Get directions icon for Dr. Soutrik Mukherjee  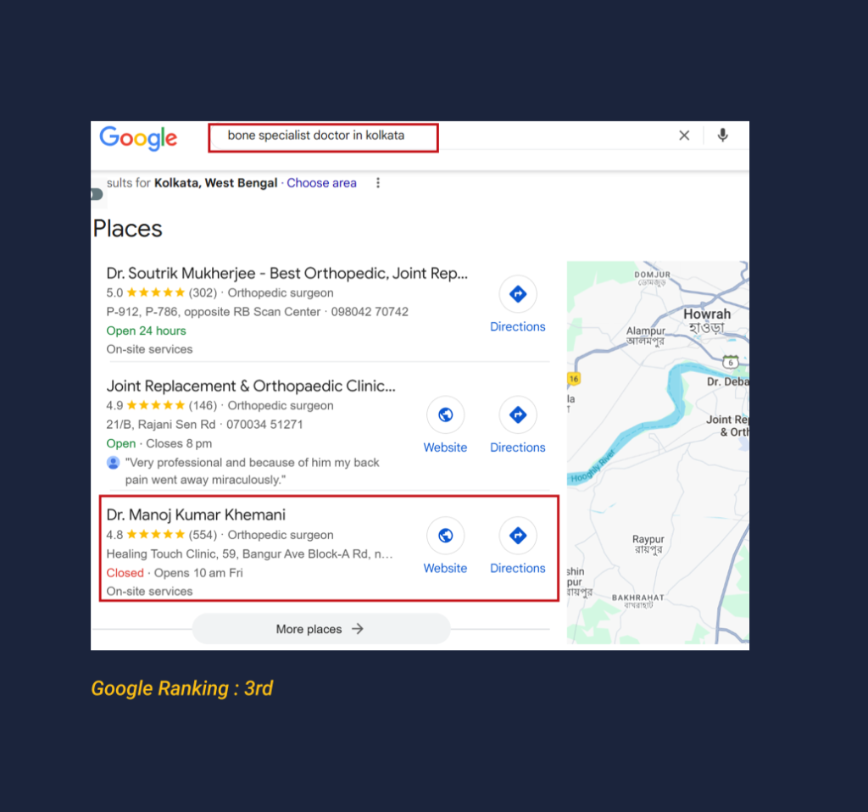coord(518,294)
